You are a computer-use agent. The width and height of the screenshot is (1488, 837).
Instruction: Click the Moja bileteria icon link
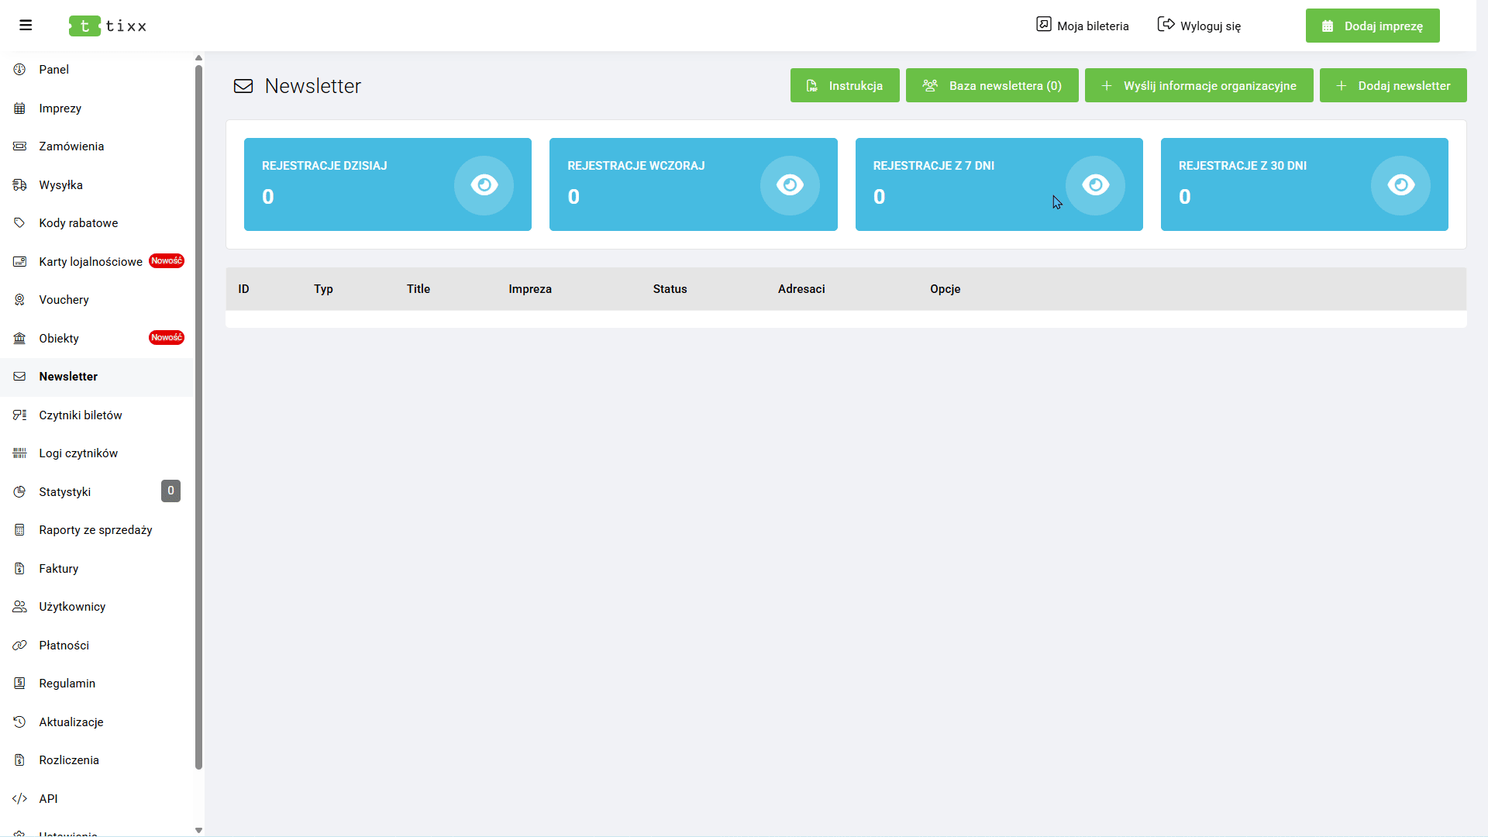pos(1043,25)
